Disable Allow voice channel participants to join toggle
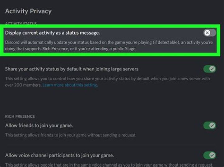224x167 pixels. [209, 155]
